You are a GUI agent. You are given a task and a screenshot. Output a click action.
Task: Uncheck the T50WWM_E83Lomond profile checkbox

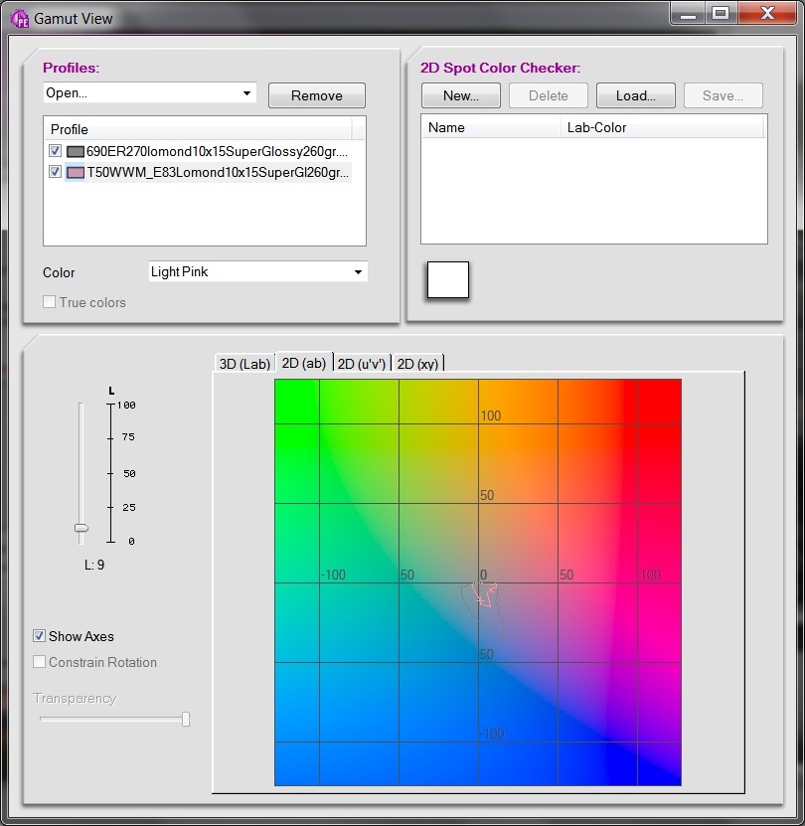pyautogui.click(x=55, y=172)
